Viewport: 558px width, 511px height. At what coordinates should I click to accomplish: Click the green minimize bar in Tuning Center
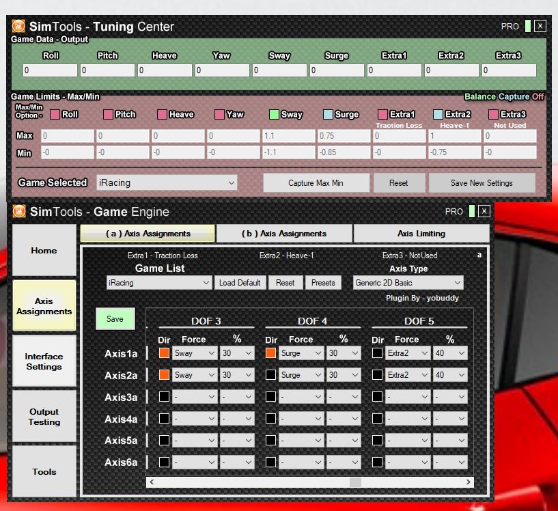(528, 26)
